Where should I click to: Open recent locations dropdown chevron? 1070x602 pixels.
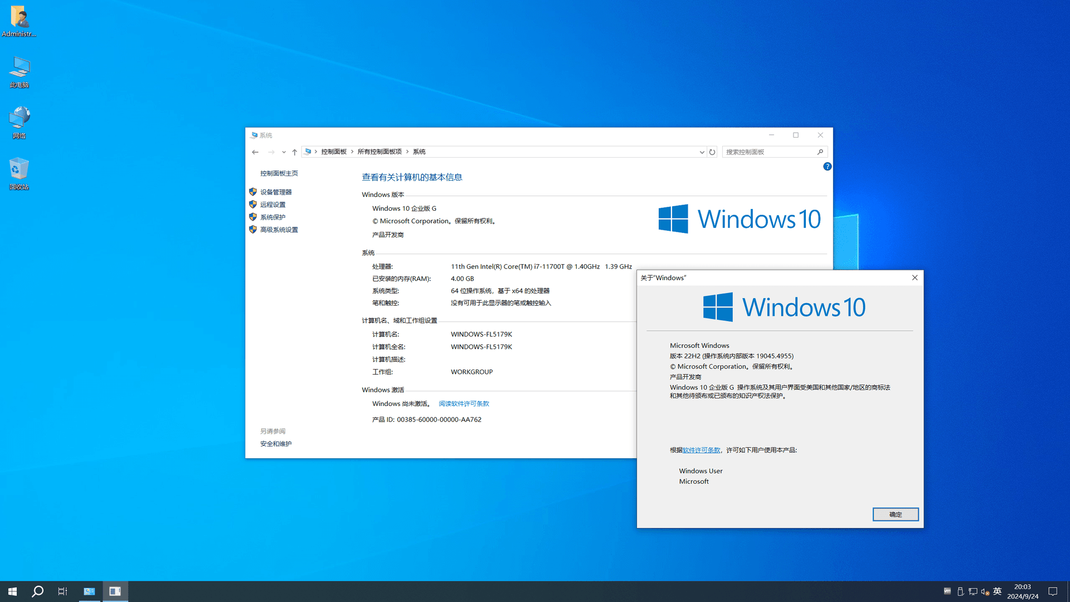pos(284,152)
